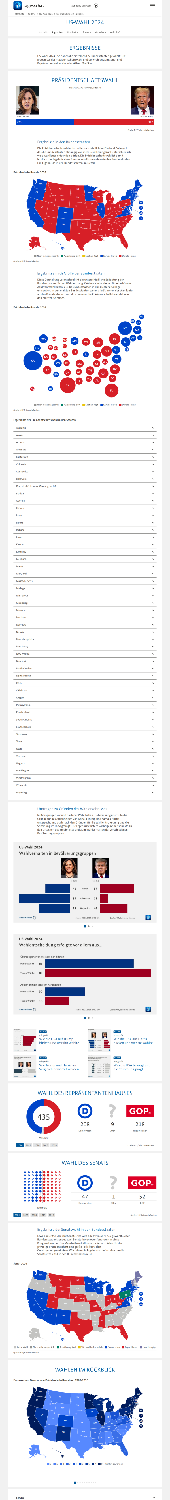Expand the Pennsylvania results row
Image resolution: width=170 pixels, height=1500 pixels.
tap(85, 705)
